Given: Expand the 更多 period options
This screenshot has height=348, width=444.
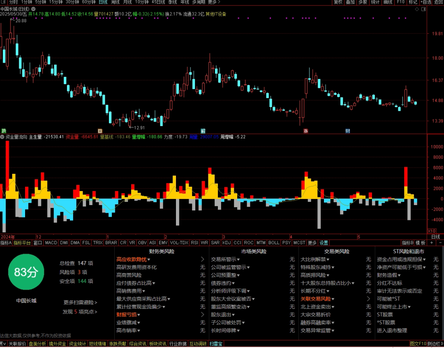Looking at the screenshot, I should coord(214,2).
